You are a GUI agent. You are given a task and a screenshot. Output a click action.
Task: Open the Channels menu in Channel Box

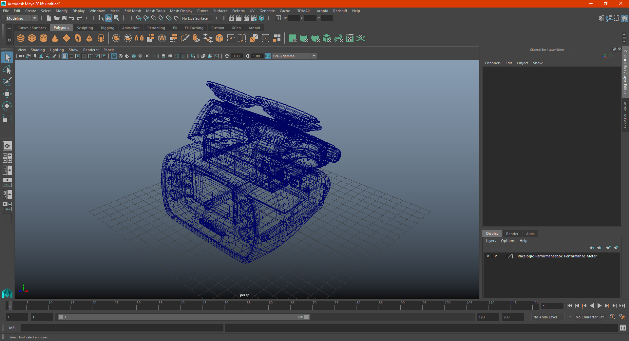tap(492, 63)
